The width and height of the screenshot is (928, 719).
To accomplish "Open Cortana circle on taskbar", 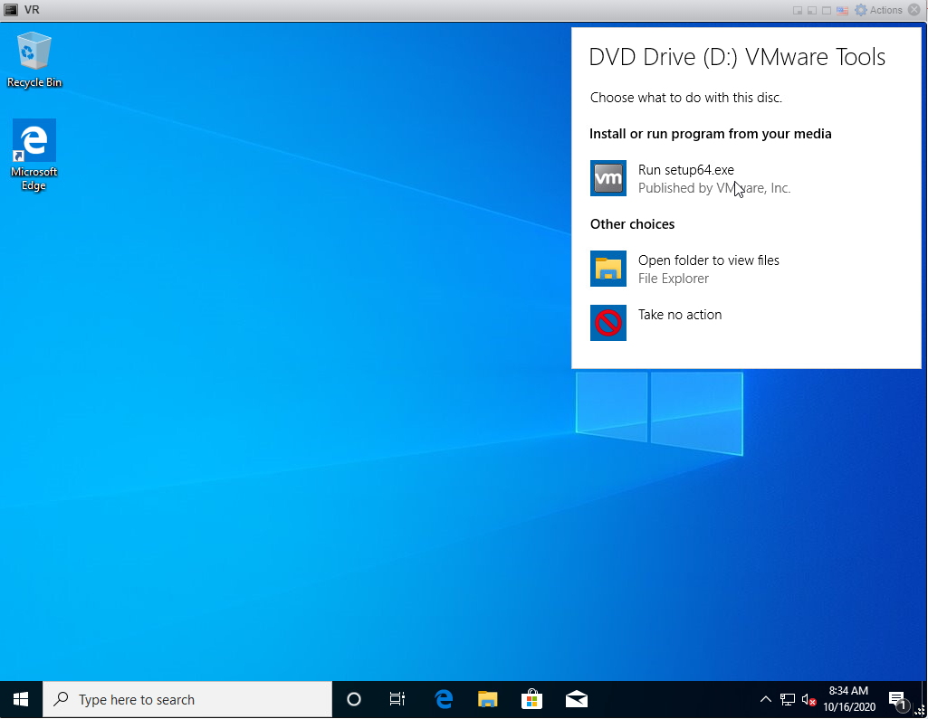I will pyautogui.click(x=354, y=699).
